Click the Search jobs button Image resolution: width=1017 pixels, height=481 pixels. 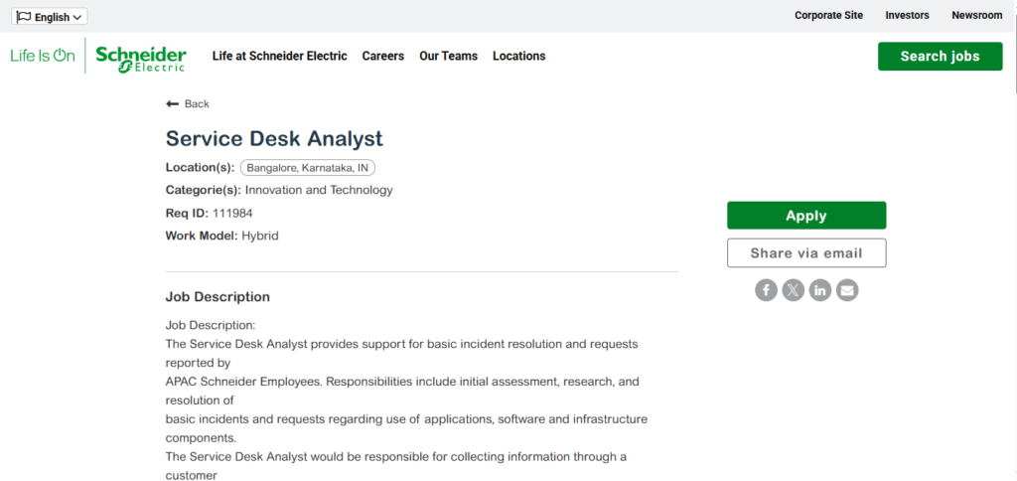(940, 57)
